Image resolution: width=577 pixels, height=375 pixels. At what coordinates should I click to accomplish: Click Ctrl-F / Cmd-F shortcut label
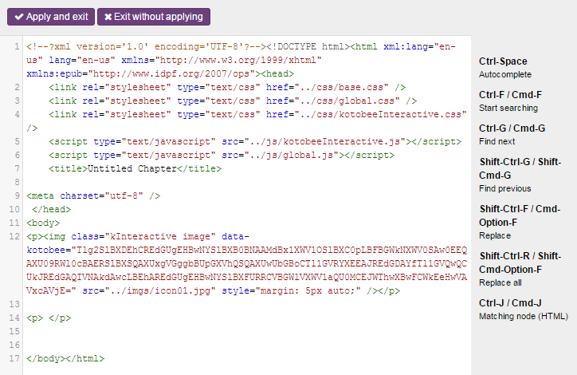[510, 95]
